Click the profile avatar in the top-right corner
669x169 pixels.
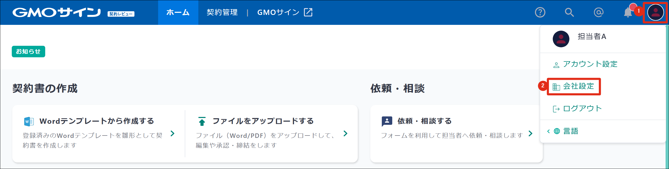coord(655,12)
